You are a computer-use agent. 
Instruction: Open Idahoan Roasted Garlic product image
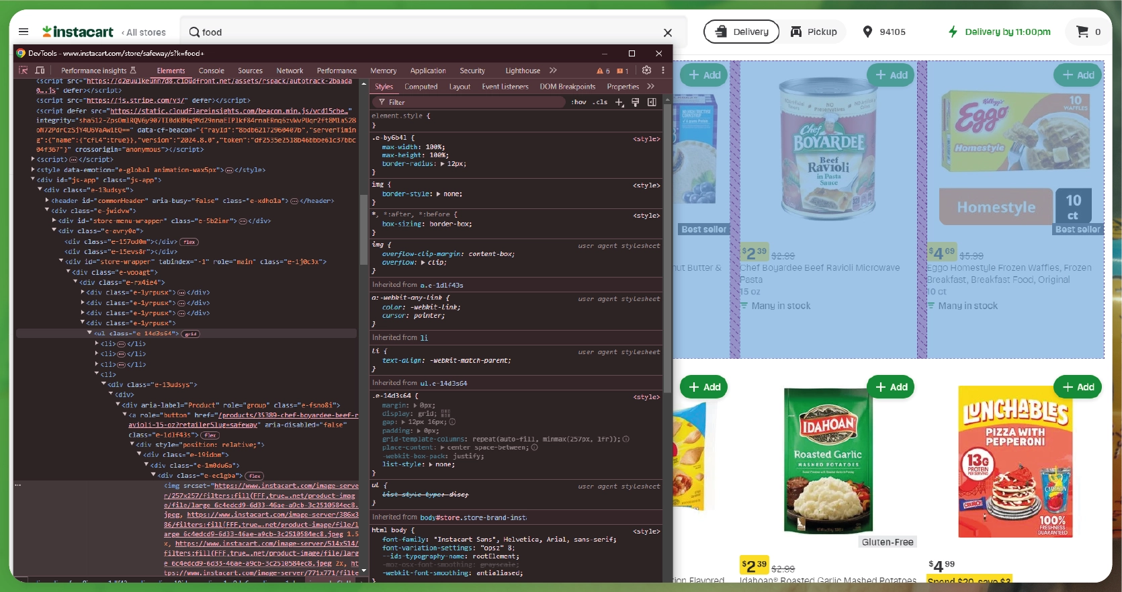click(828, 462)
